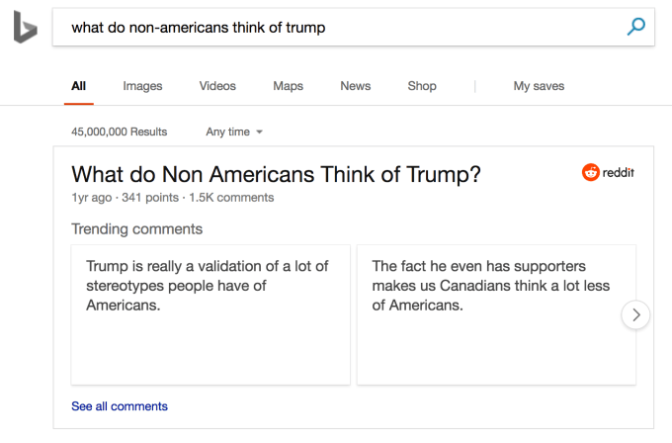Click the 45,000,000 Results count
The width and height of the screenshot is (672, 443).
click(x=120, y=132)
